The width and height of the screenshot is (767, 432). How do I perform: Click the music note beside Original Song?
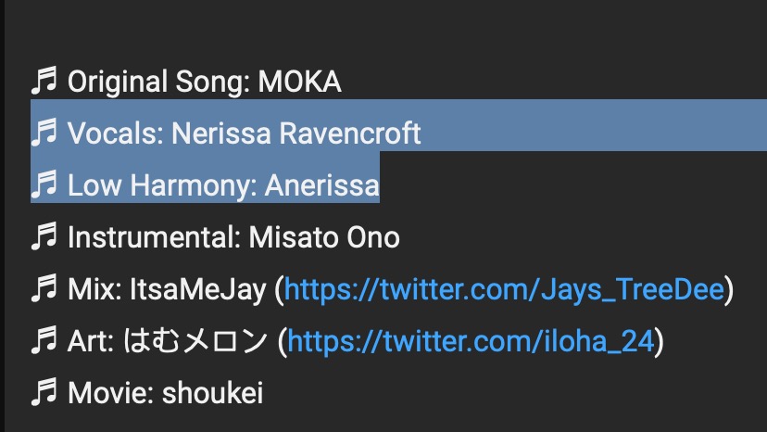[x=44, y=82]
